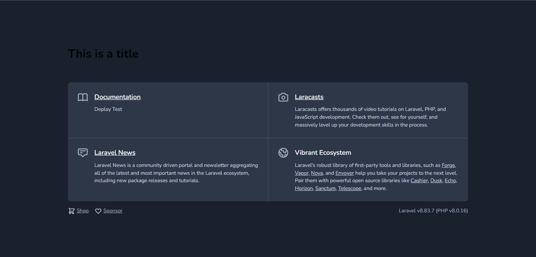Click the Laracasts description paragraph
Image resolution: width=536 pixels, height=257 pixels.
coord(370,117)
